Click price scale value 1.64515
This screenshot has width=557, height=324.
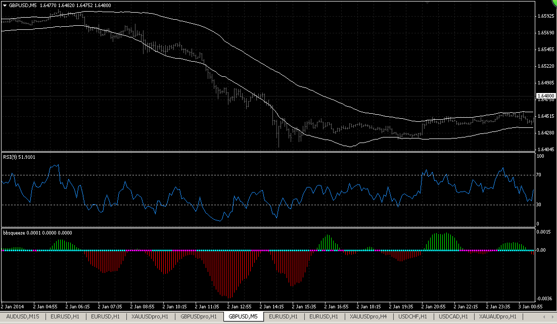point(546,116)
